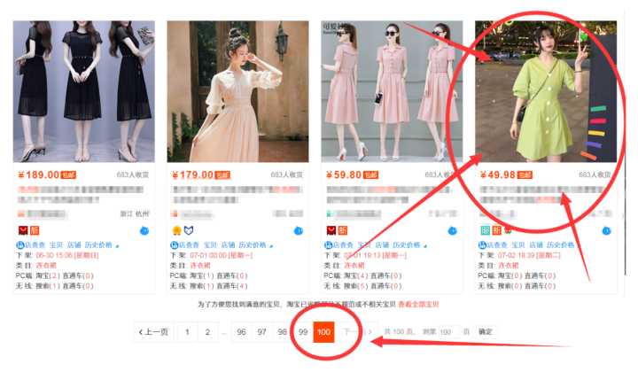Click the ¥189.00 price
Screen dimensions: 638x372
click(x=39, y=174)
